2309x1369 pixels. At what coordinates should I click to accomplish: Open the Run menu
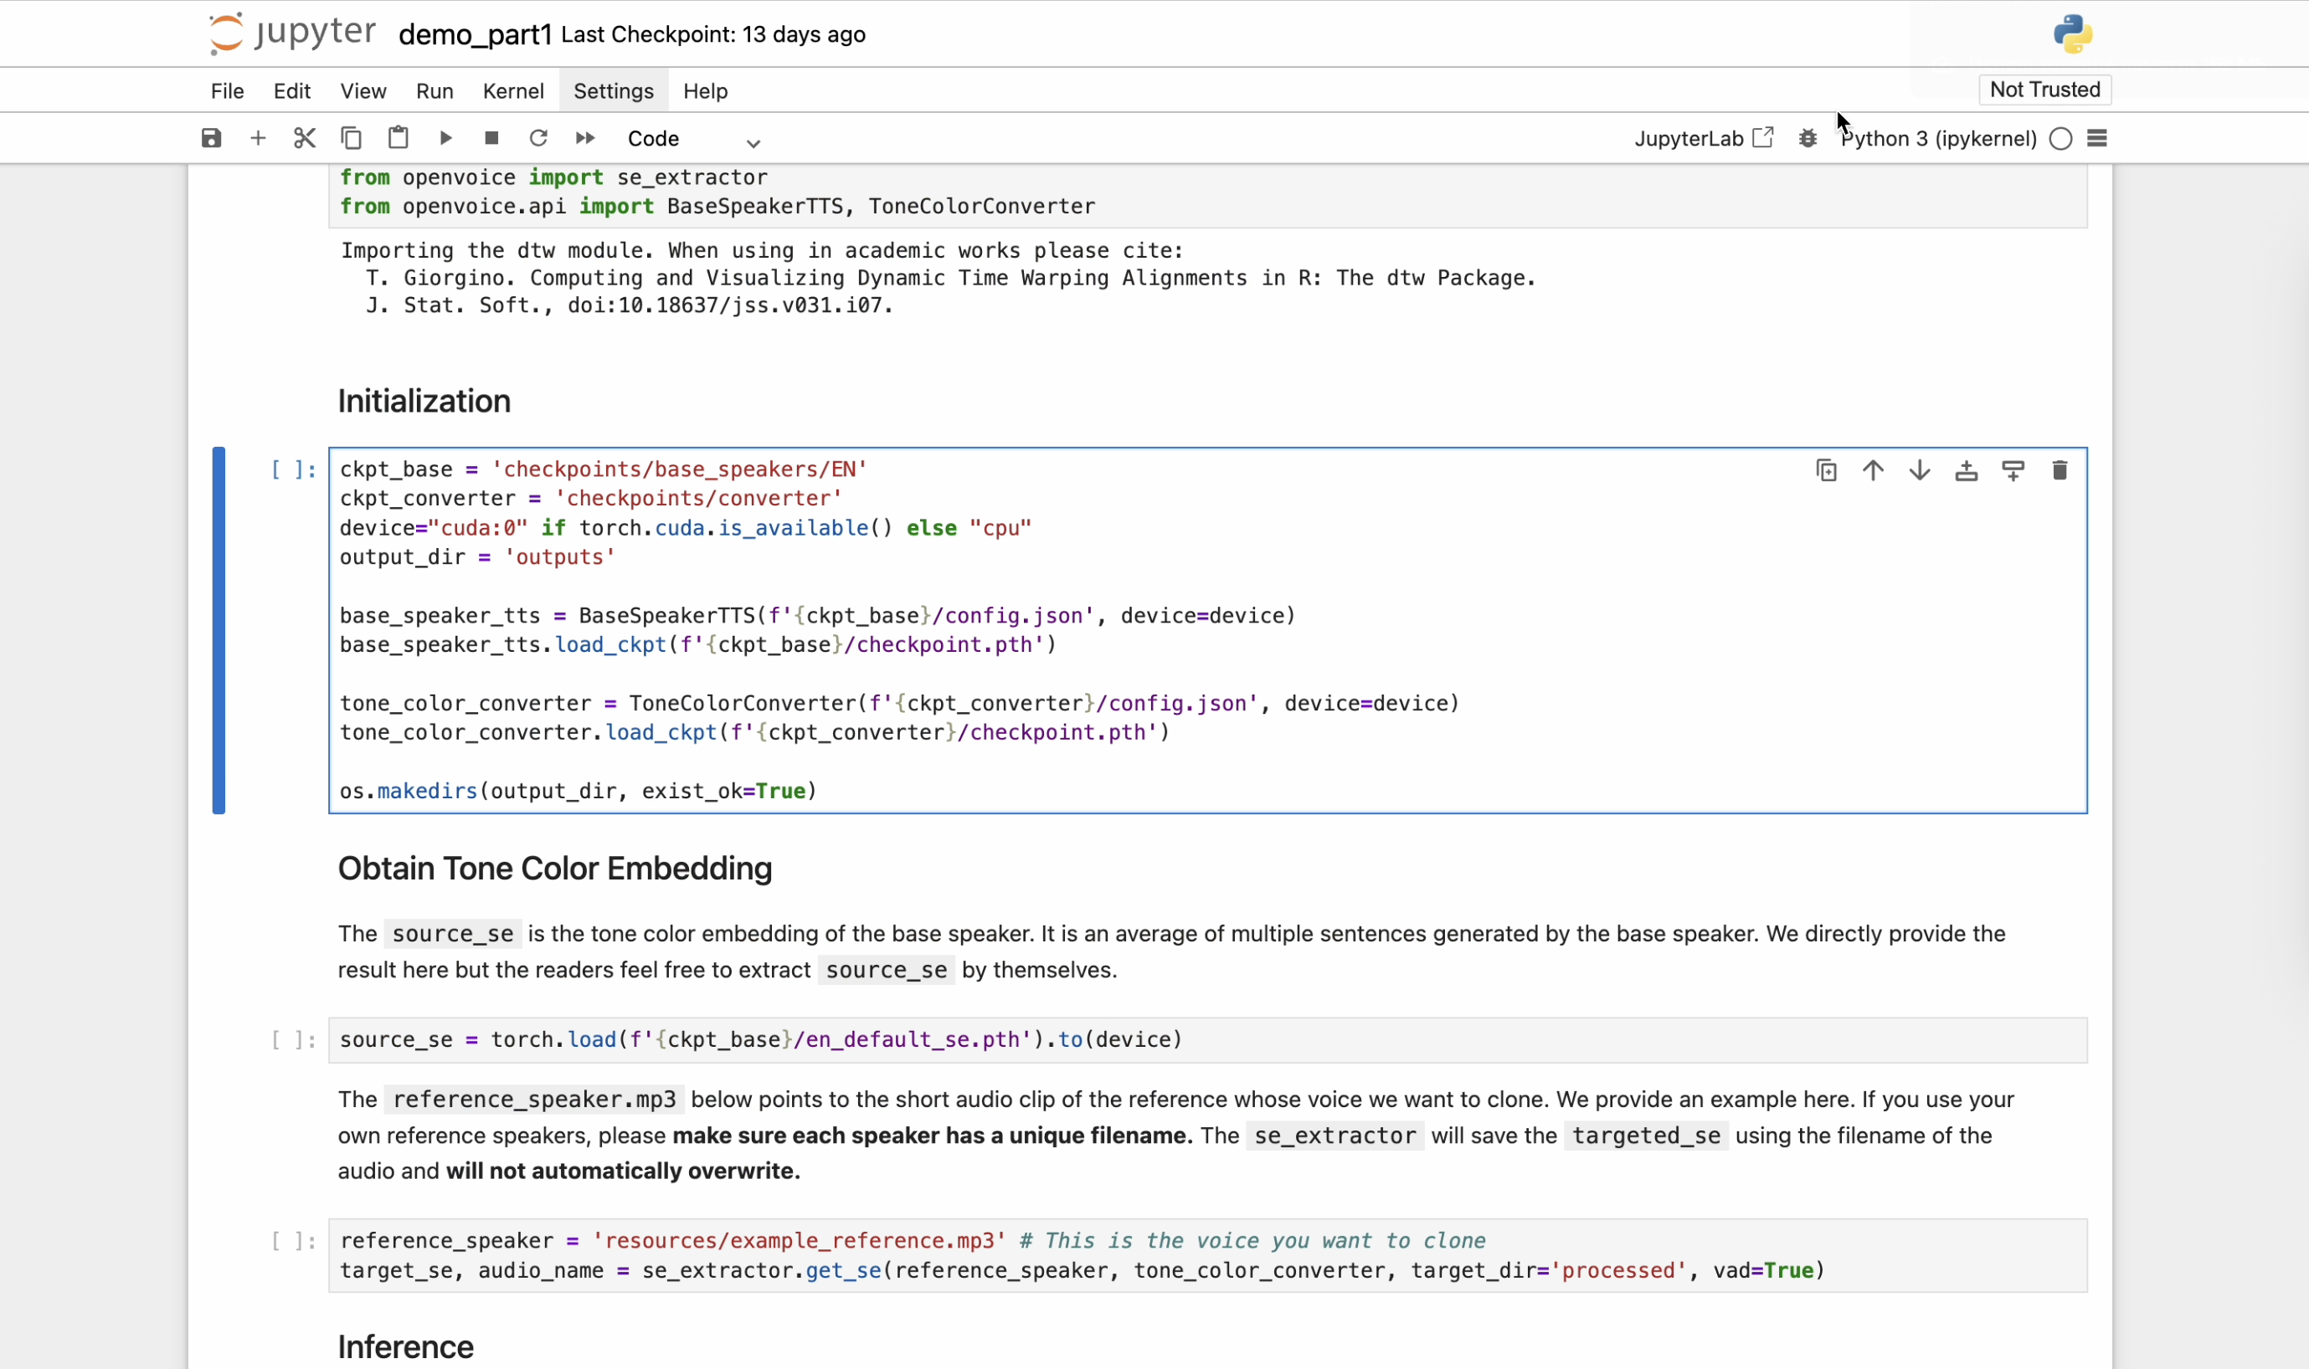coord(435,91)
